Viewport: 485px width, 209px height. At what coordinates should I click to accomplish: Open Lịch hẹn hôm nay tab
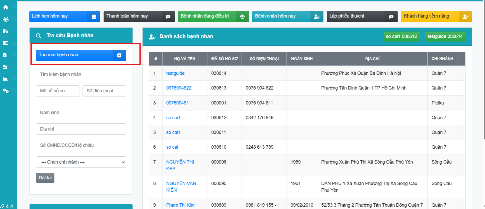[64, 17]
